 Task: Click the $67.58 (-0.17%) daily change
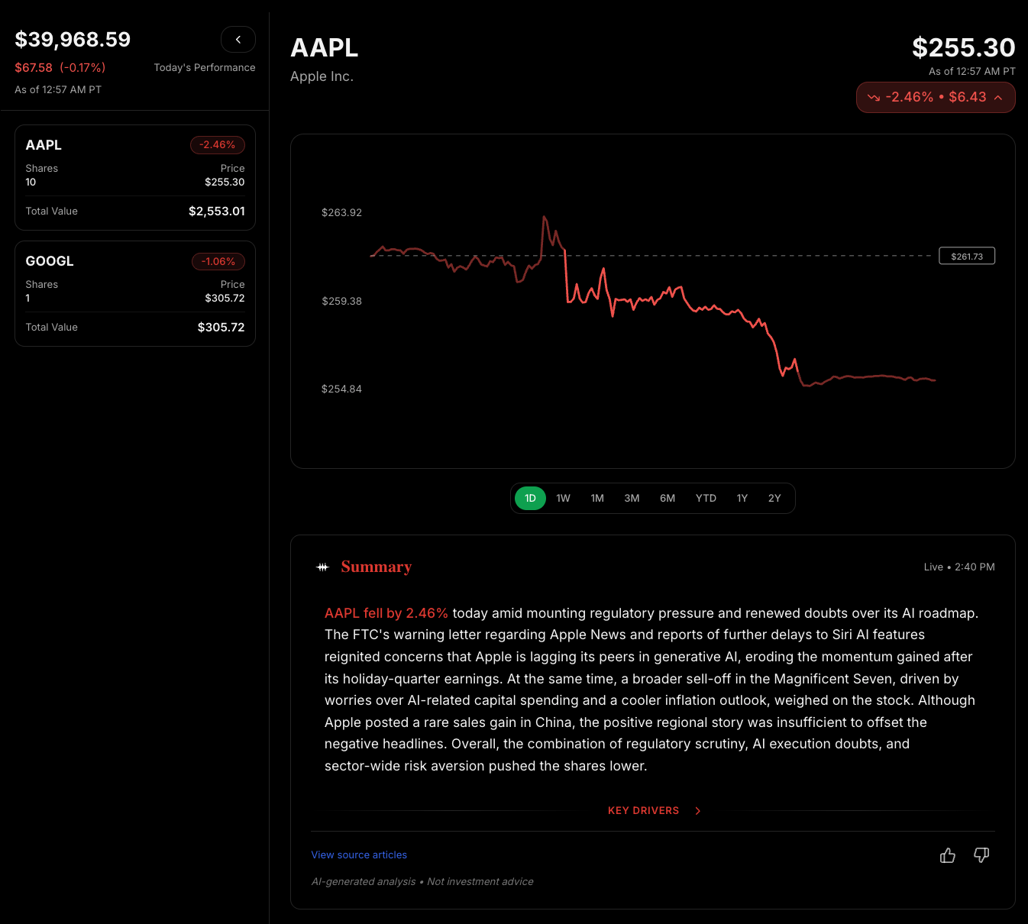(x=60, y=67)
